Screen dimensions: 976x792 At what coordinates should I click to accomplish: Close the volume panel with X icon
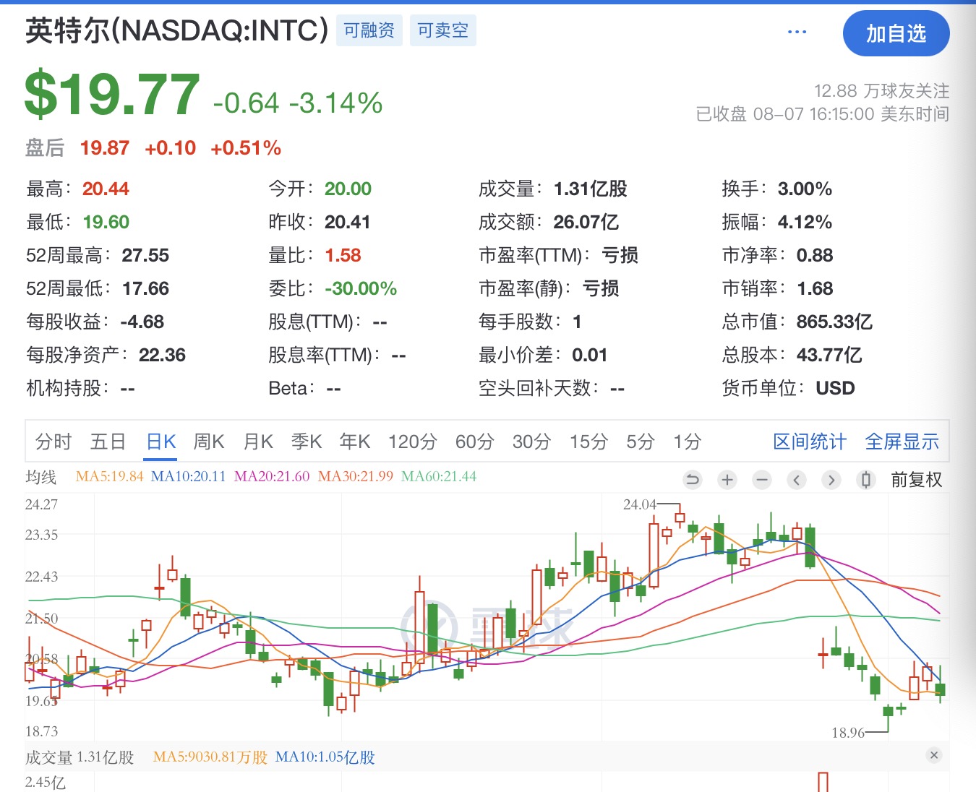pyautogui.click(x=934, y=755)
